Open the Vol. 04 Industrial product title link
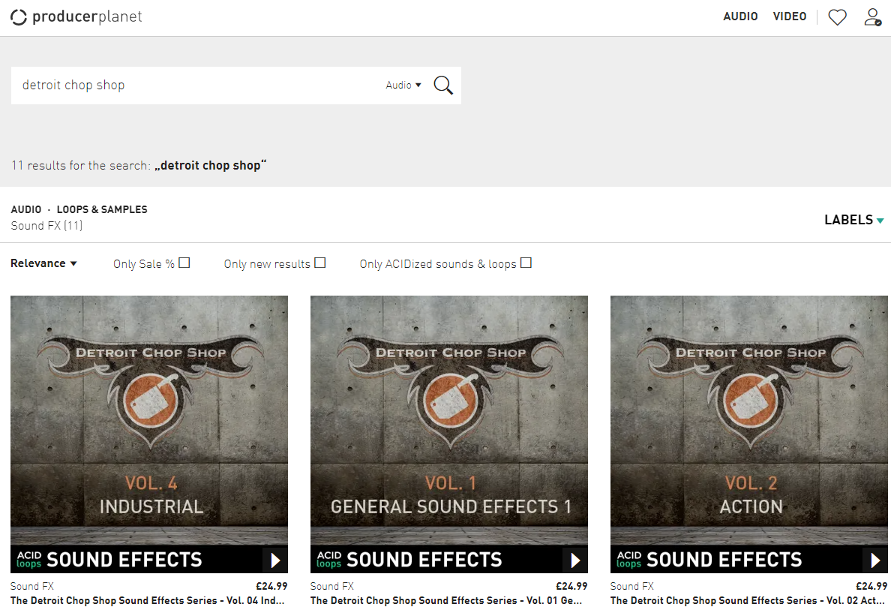The height and width of the screenshot is (613, 891). coord(148,601)
